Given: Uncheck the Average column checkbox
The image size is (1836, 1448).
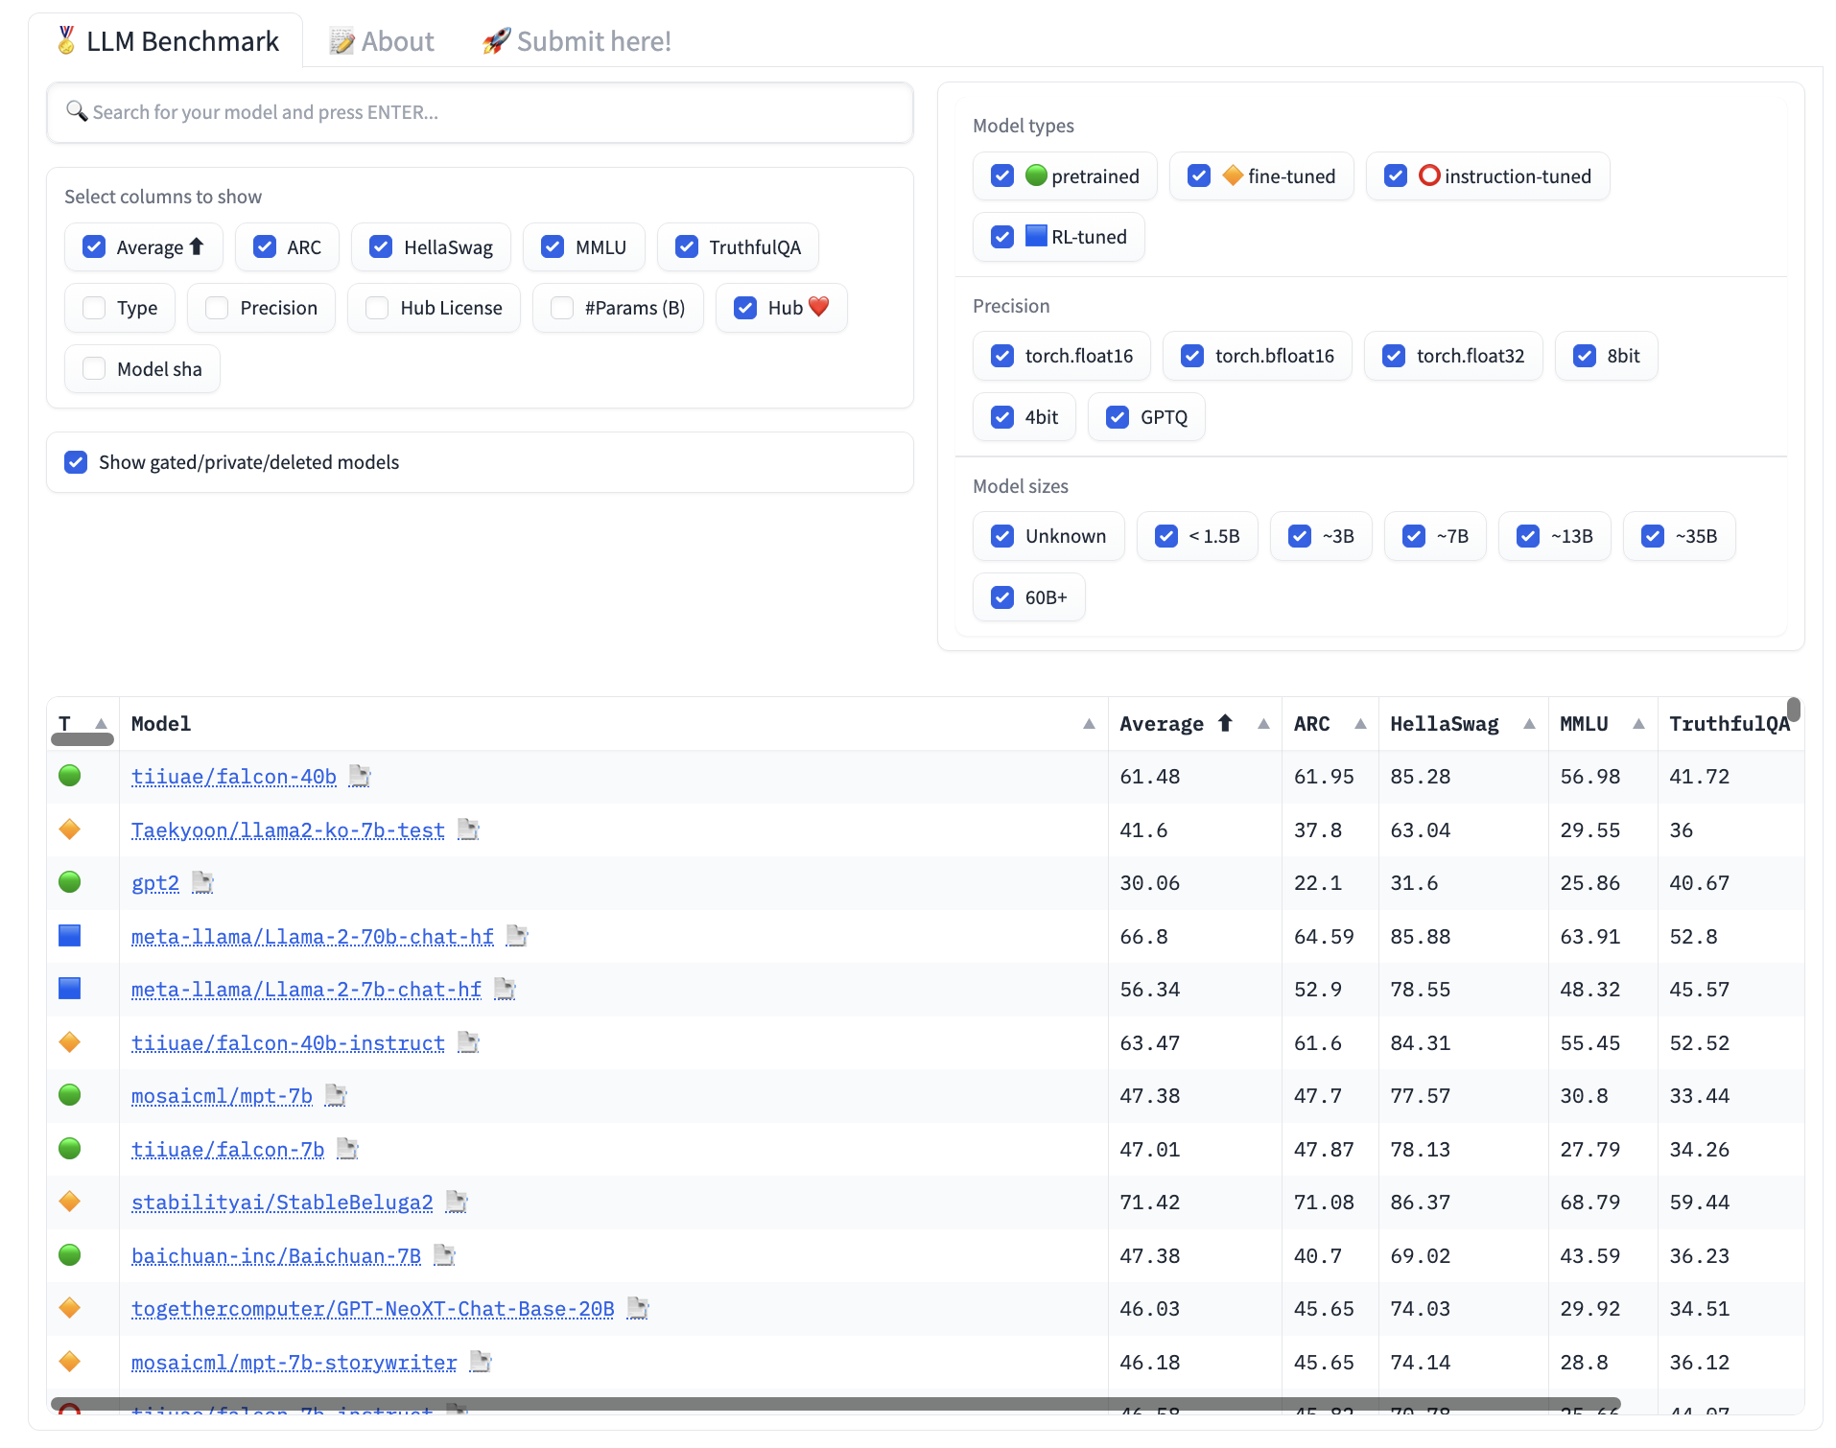Looking at the screenshot, I should coord(94,247).
